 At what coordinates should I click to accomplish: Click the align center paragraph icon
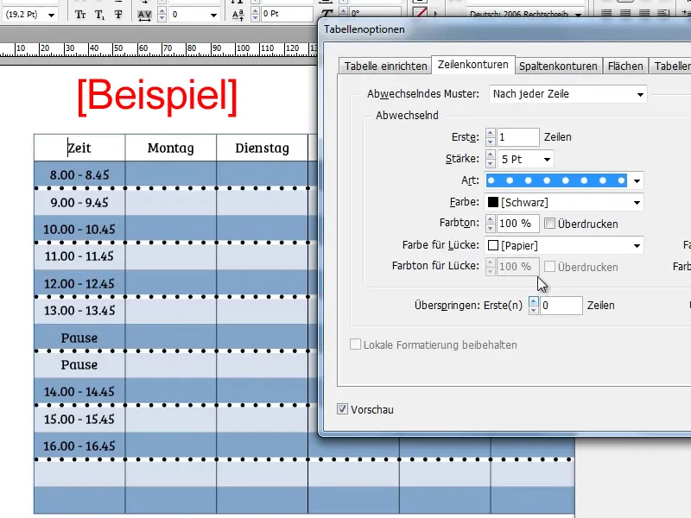624,13
